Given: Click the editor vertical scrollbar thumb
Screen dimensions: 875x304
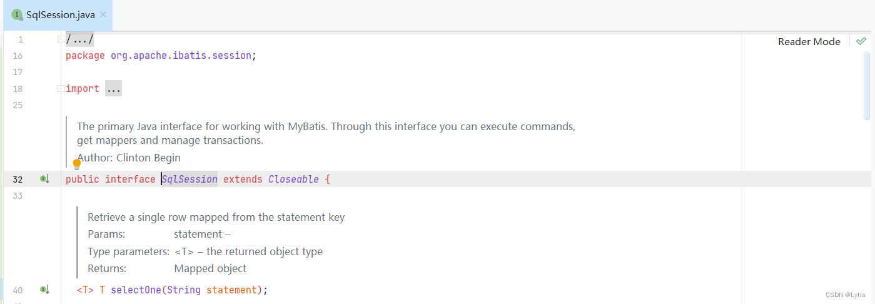Looking at the screenshot, I should 867,84.
